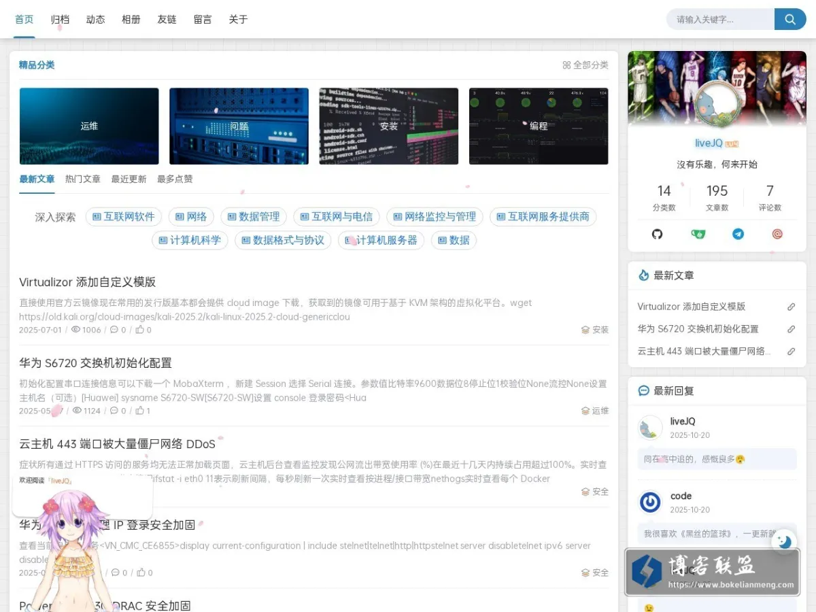
Task: Click the 195 文章数 stat
Action: pyautogui.click(x=717, y=198)
